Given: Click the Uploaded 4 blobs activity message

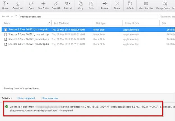Looking at the screenshot, I should coord(92,109).
